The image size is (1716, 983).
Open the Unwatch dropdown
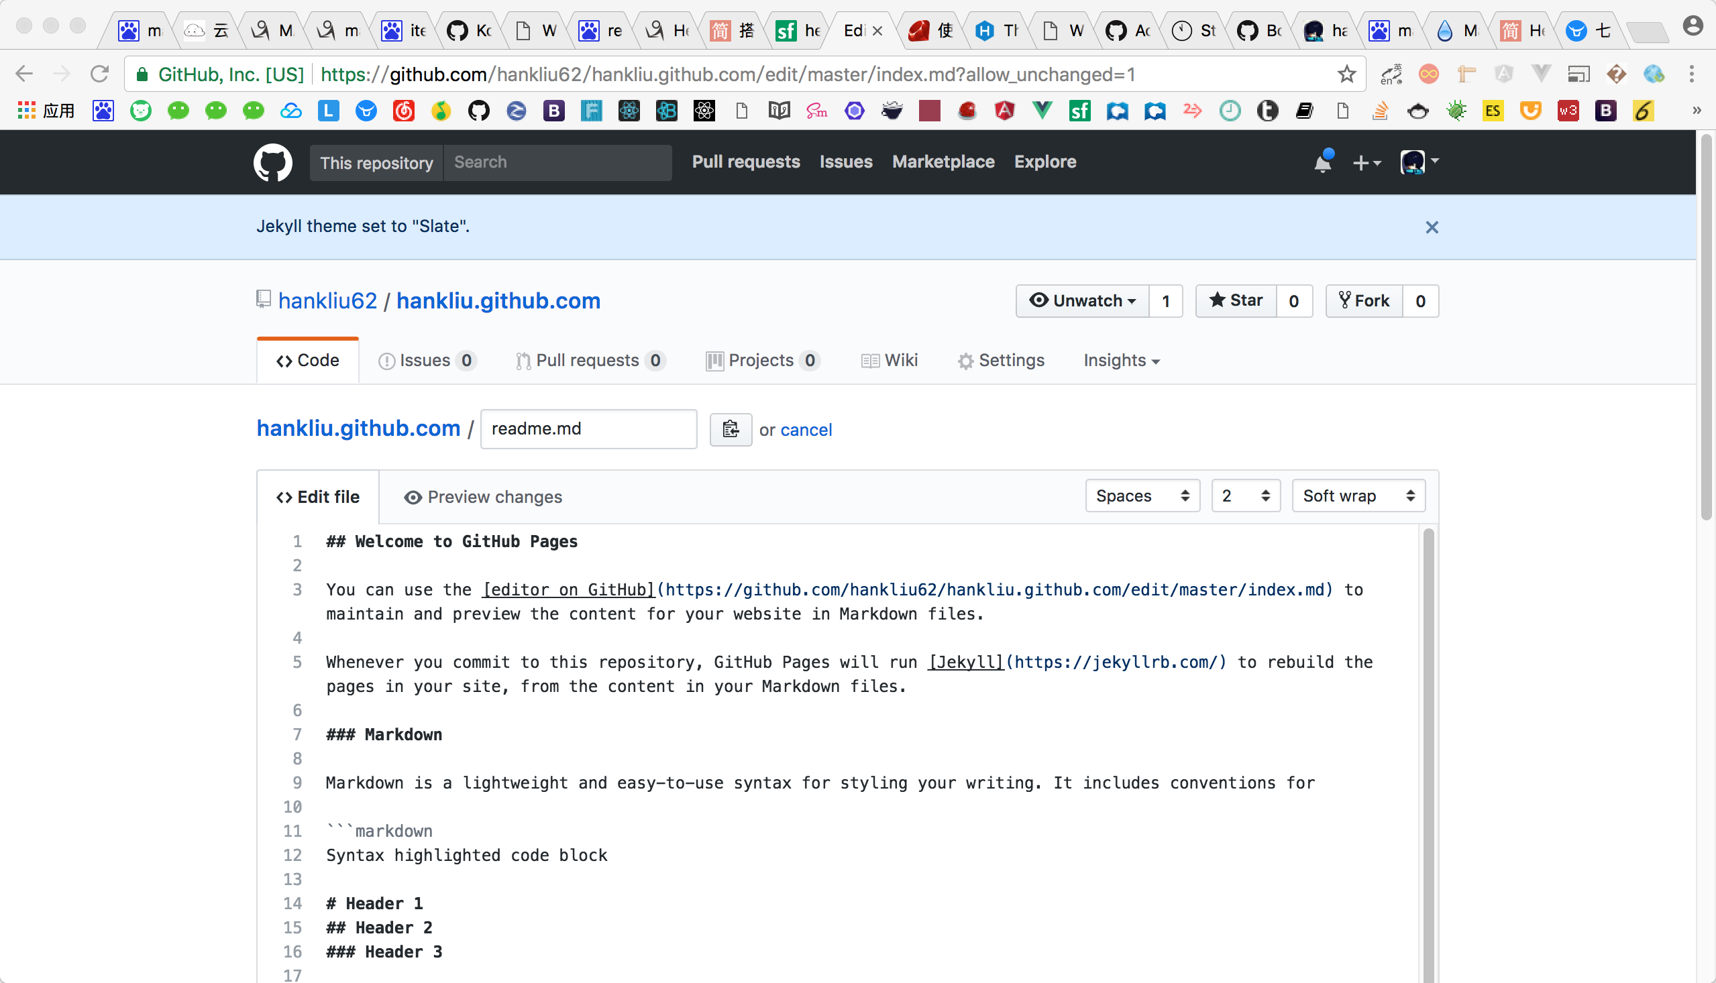[x=1082, y=300]
